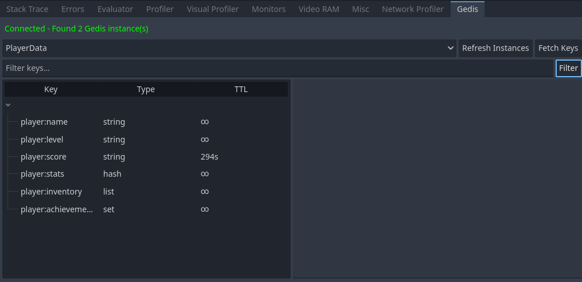Select the player:score key
This screenshot has width=582, height=282.
coord(44,157)
